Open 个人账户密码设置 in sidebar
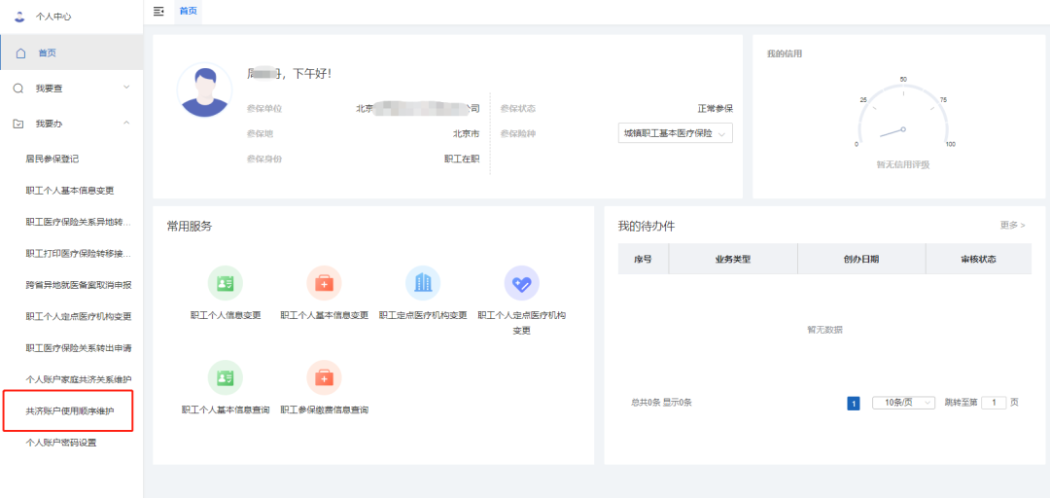The width and height of the screenshot is (1050, 498). [x=61, y=443]
